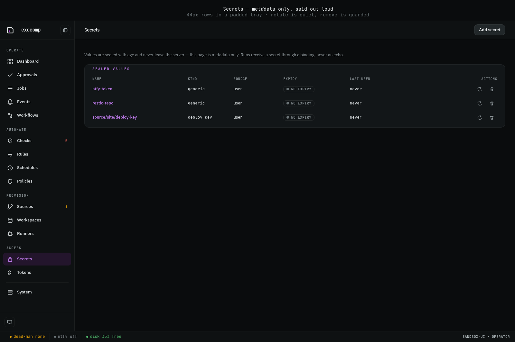The width and height of the screenshot is (515, 342).
Task: Open the restic-repo secret
Action: (x=103, y=103)
